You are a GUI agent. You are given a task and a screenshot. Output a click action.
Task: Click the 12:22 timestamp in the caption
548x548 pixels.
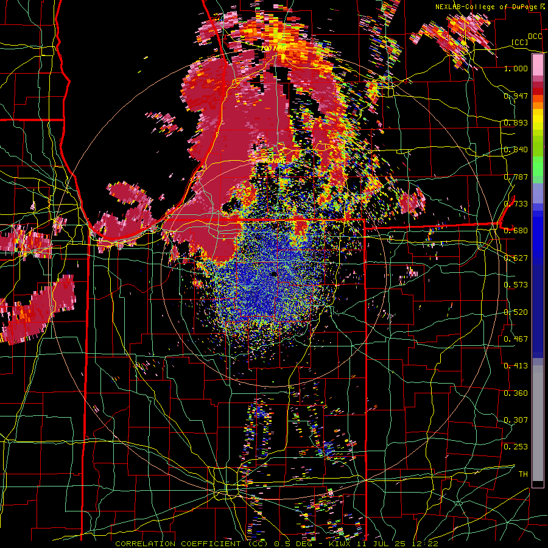point(424,544)
